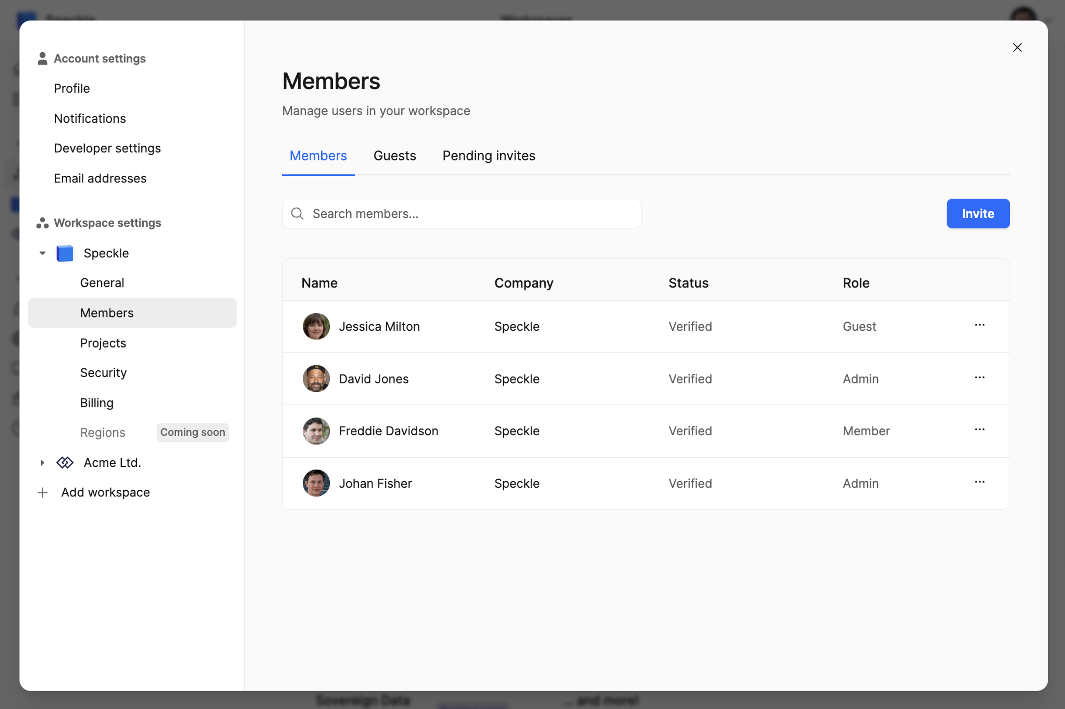Click the Account settings person icon
This screenshot has height=709, width=1065.
42,58
